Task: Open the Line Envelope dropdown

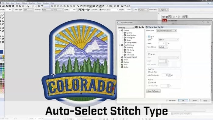Action: coord(143,10)
